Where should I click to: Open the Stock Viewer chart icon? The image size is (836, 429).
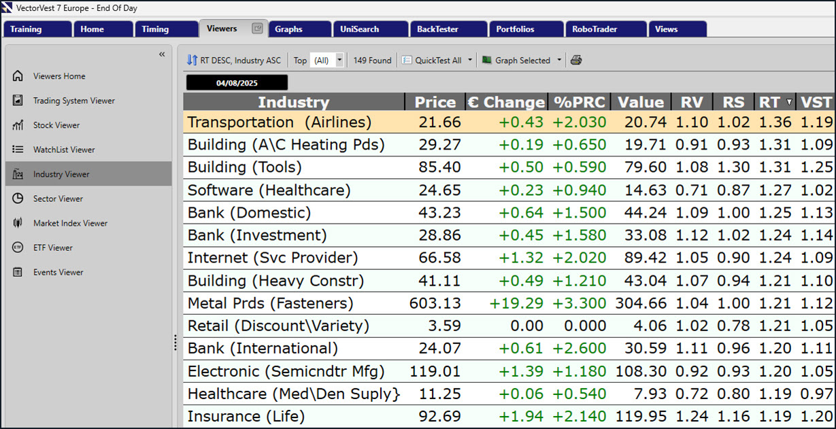coord(18,125)
